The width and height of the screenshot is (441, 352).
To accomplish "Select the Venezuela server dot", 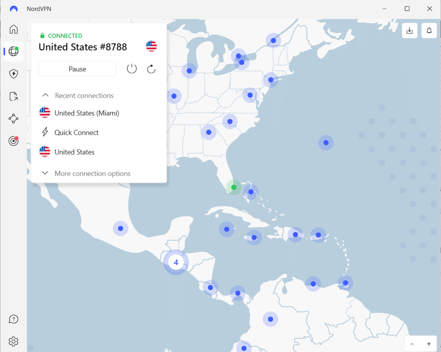I will pos(313,284).
